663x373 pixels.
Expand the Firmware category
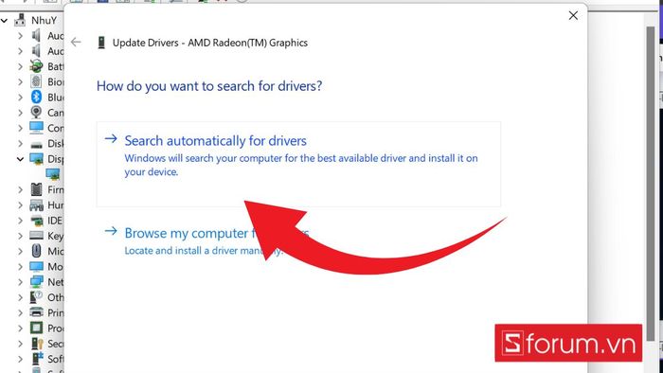coord(20,189)
